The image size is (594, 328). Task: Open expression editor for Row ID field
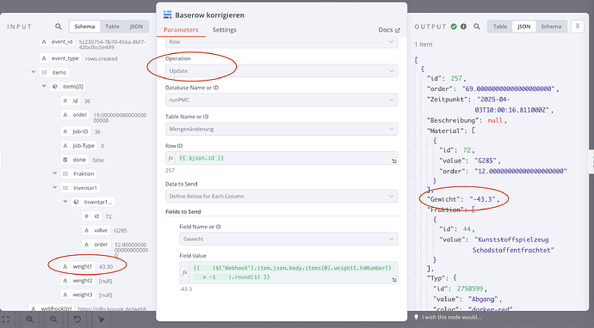394,161
